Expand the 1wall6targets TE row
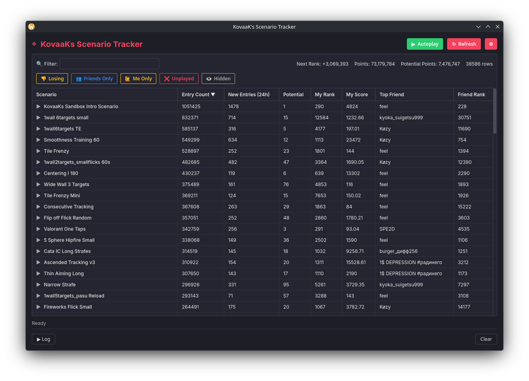Screen dimensions: 529x381 (39, 129)
